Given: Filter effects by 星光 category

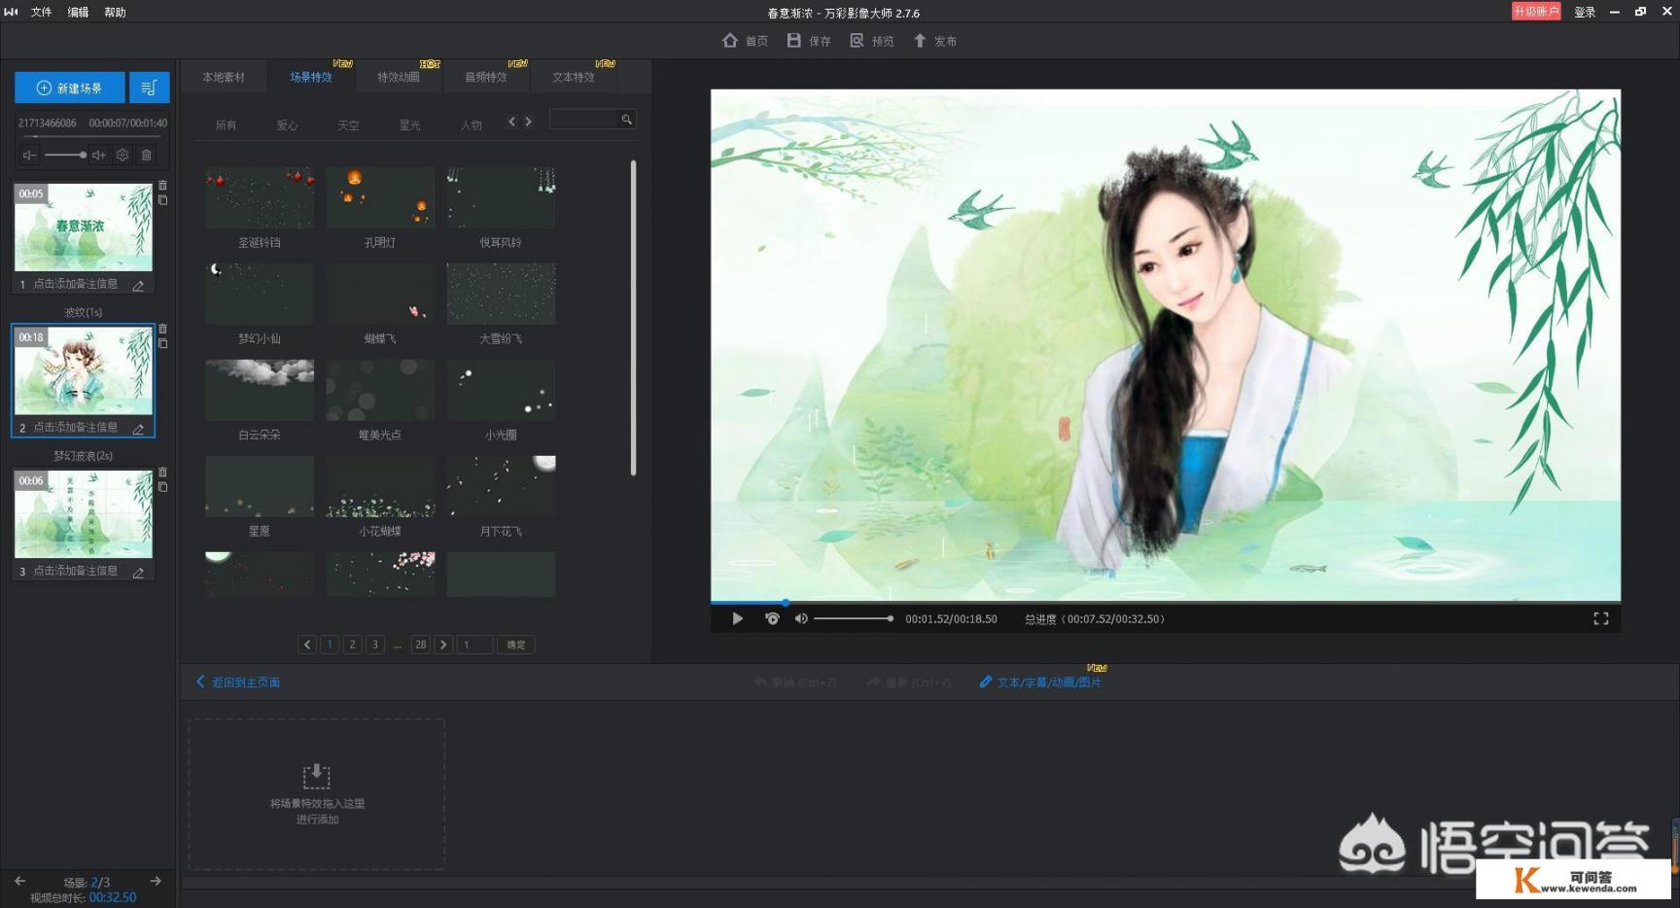Looking at the screenshot, I should pos(409,125).
